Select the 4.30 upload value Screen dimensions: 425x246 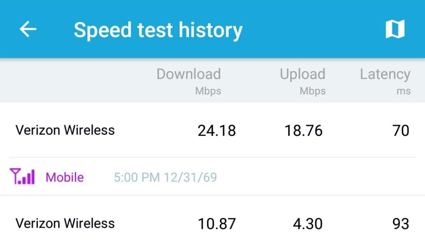click(308, 224)
